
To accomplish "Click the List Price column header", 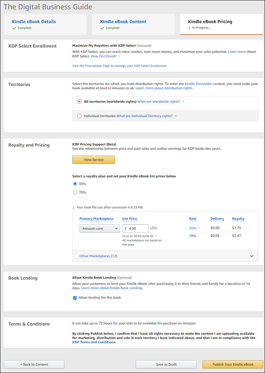I will 130,219.
